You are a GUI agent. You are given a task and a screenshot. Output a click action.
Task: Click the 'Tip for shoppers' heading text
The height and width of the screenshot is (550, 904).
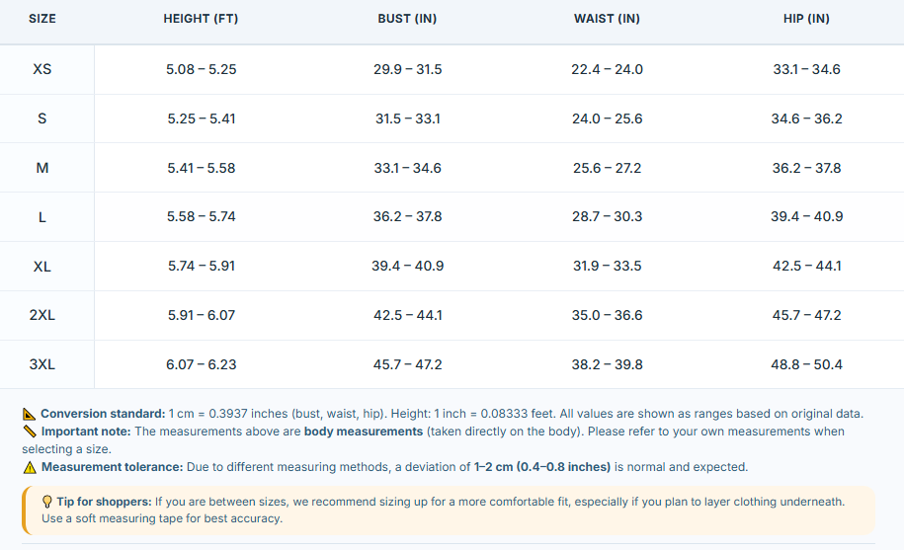click(105, 502)
